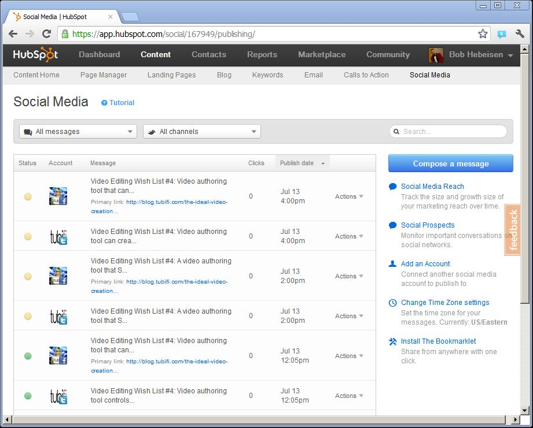Switch to the Landing Pages tab
The image size is (533, 428).
tap(171, 75)
